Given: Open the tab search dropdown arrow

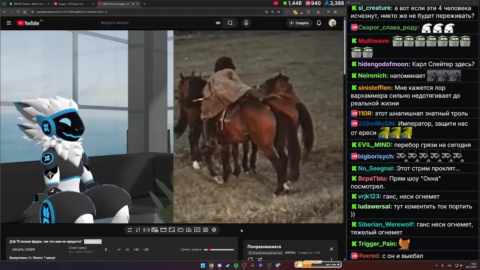Looking at the screenshot, I should pyautogui.click(x=3, y=4).
